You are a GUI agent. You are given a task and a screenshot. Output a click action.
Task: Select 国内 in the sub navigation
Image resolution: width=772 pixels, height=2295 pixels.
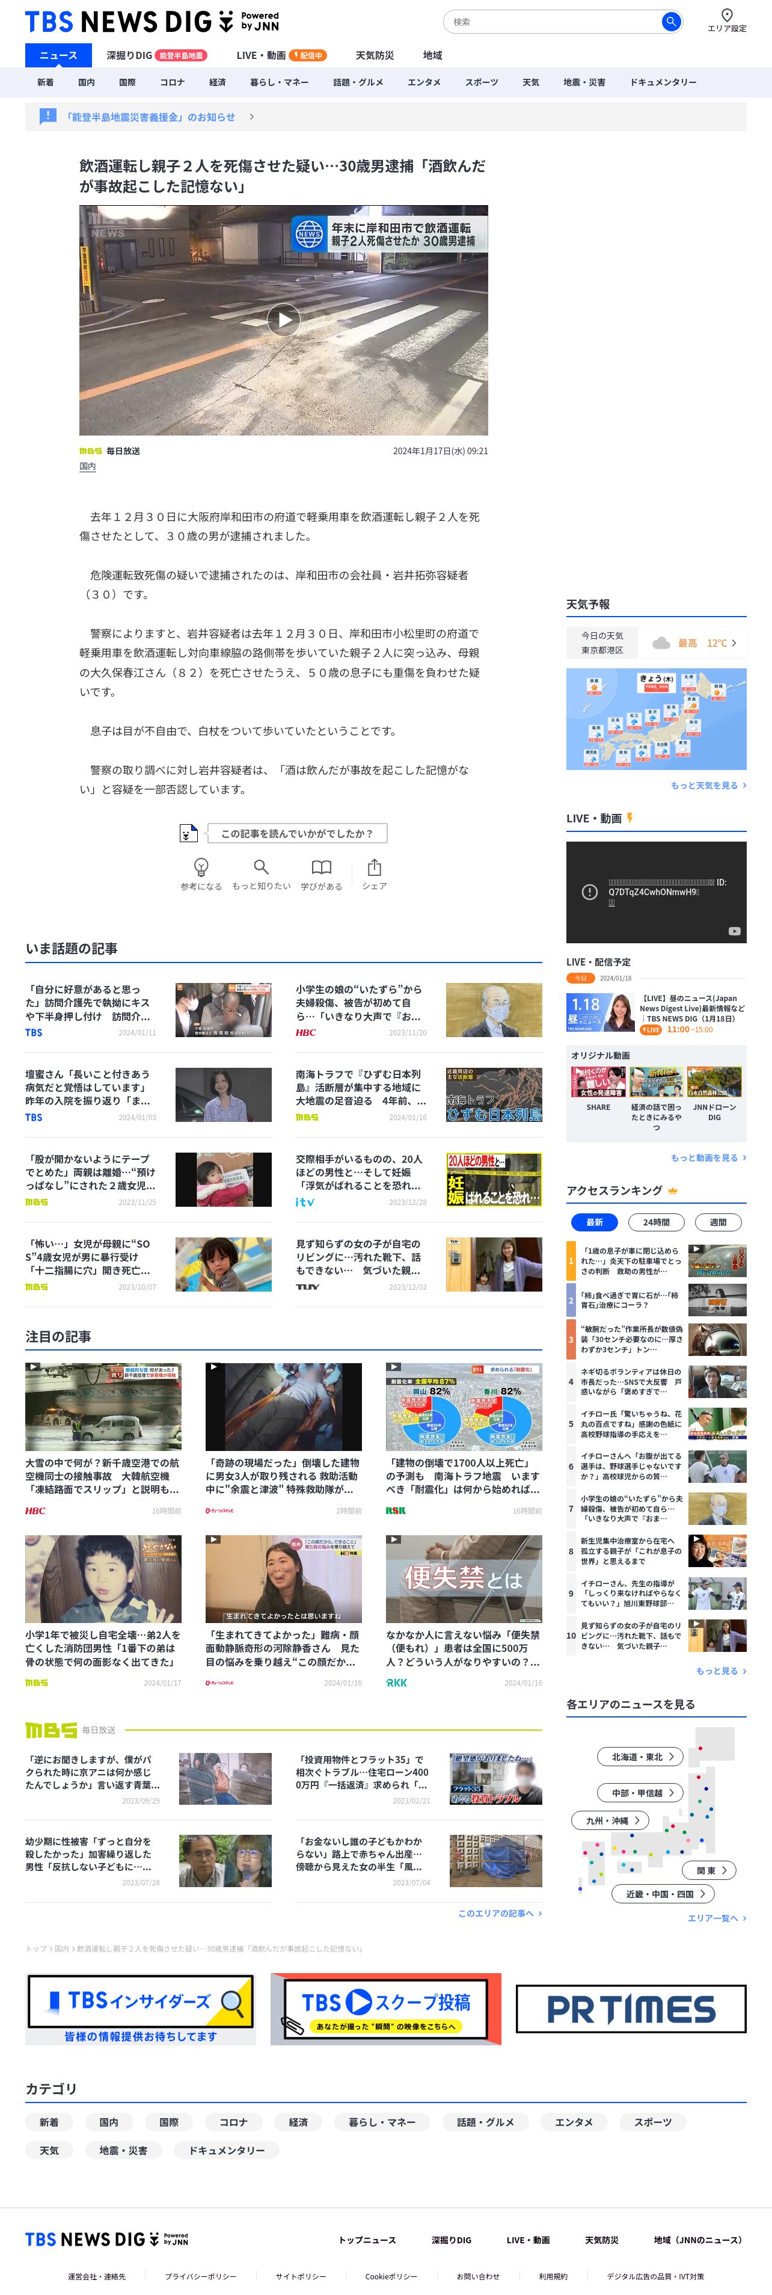click(87, 82)
